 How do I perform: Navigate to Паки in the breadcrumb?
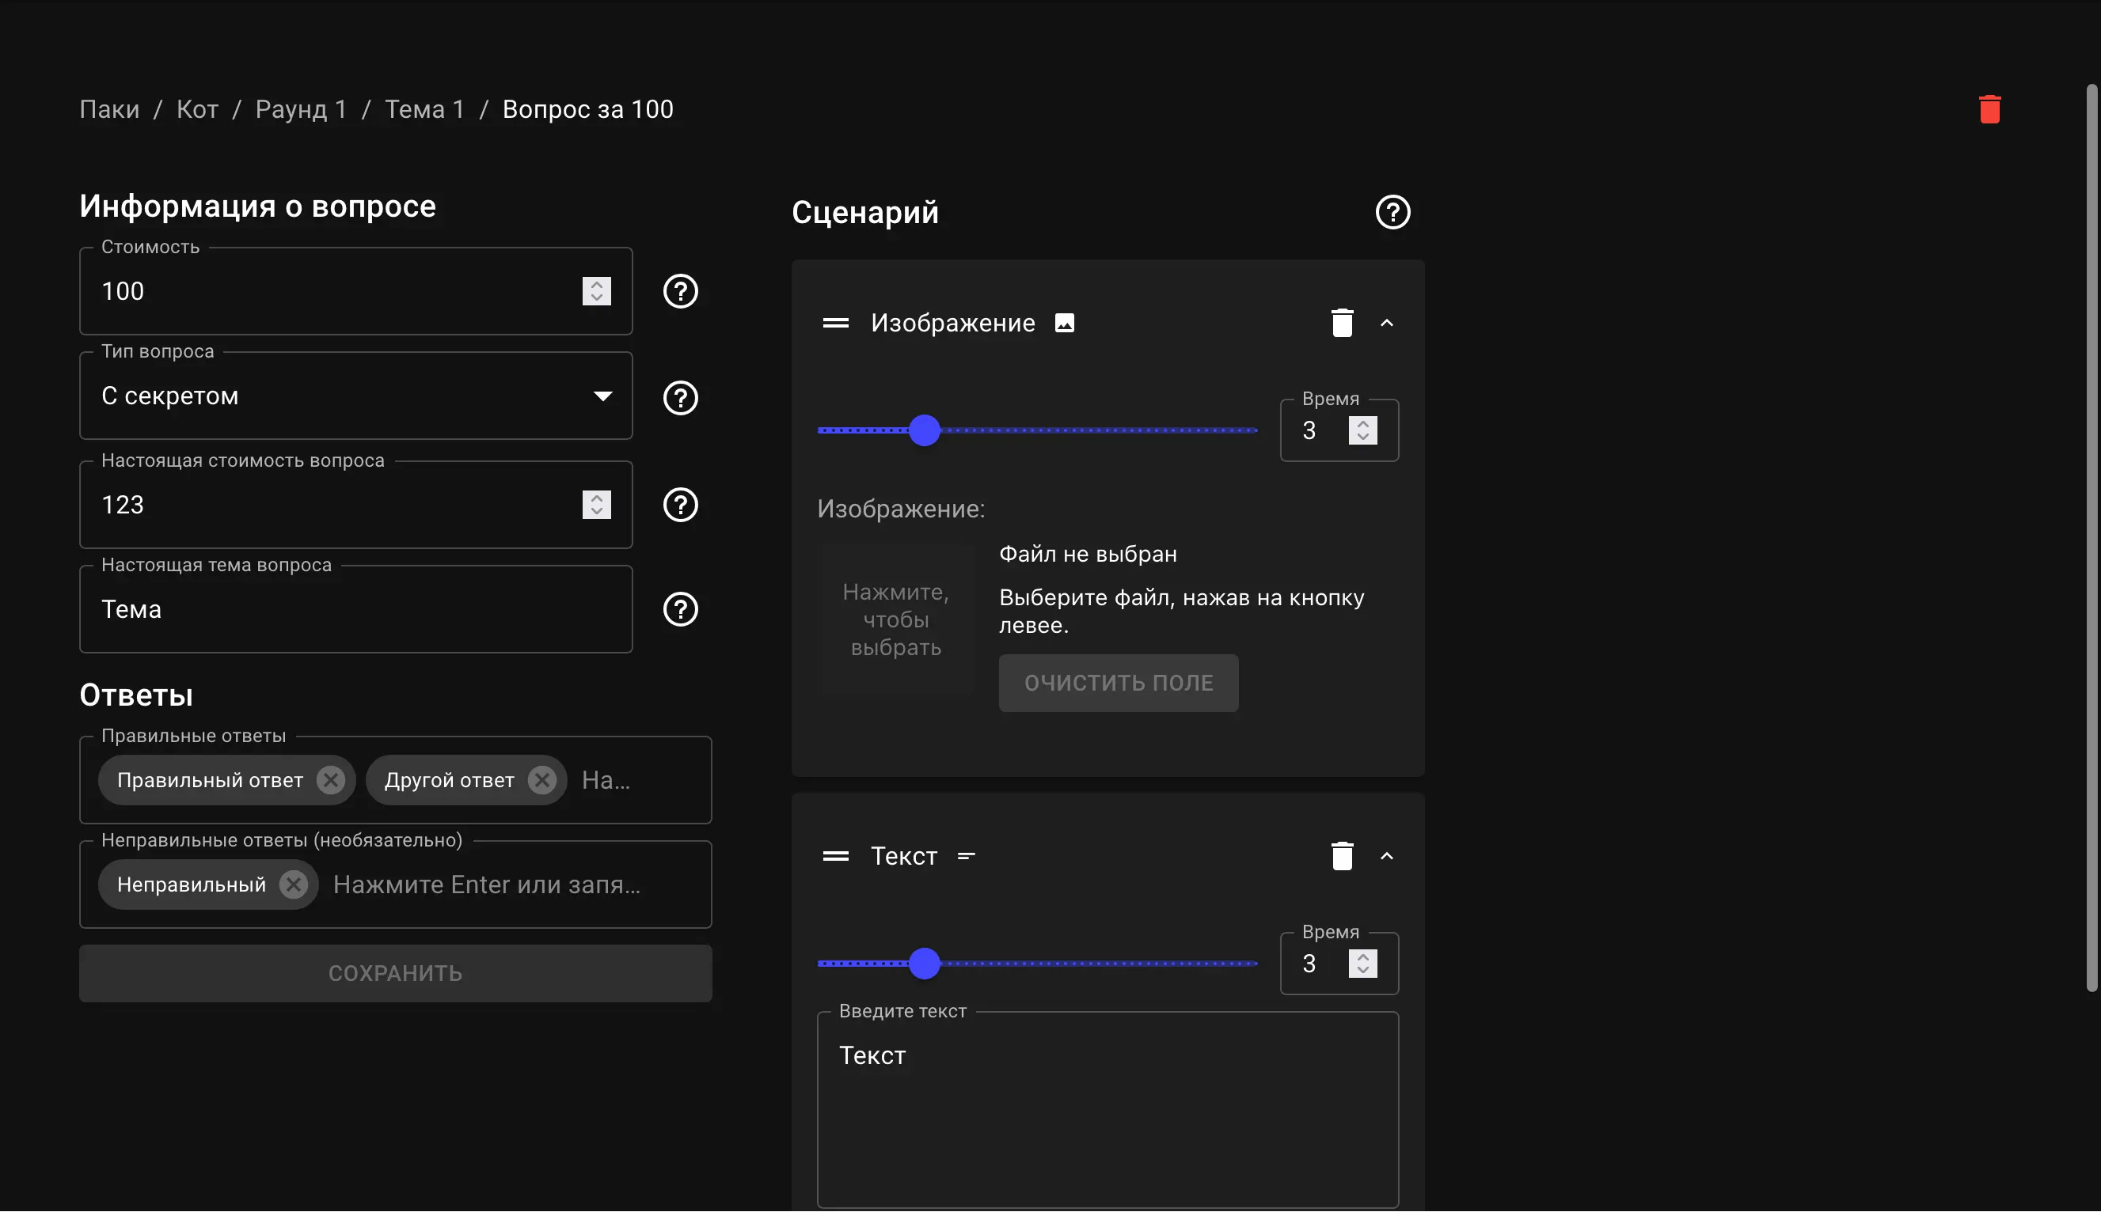tap(109, 108)
